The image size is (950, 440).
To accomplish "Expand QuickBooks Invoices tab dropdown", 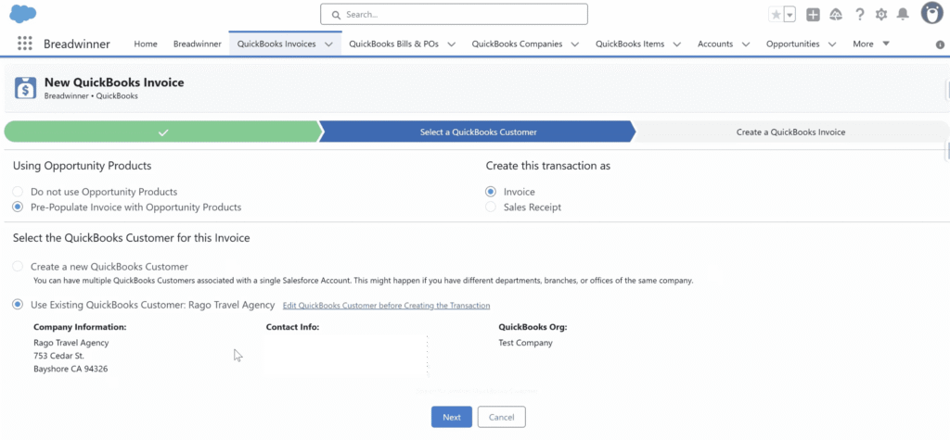I will pyautogui.click(x=329, y=44).
